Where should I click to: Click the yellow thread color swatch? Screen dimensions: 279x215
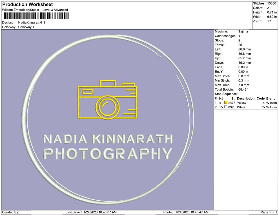coord(226,103)
